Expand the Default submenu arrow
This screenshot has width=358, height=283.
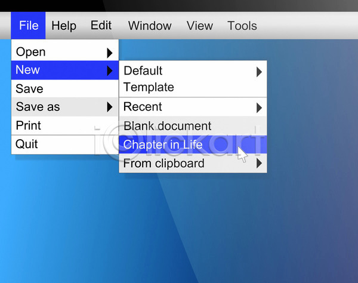pyautogui.click(x=259, y=72)
